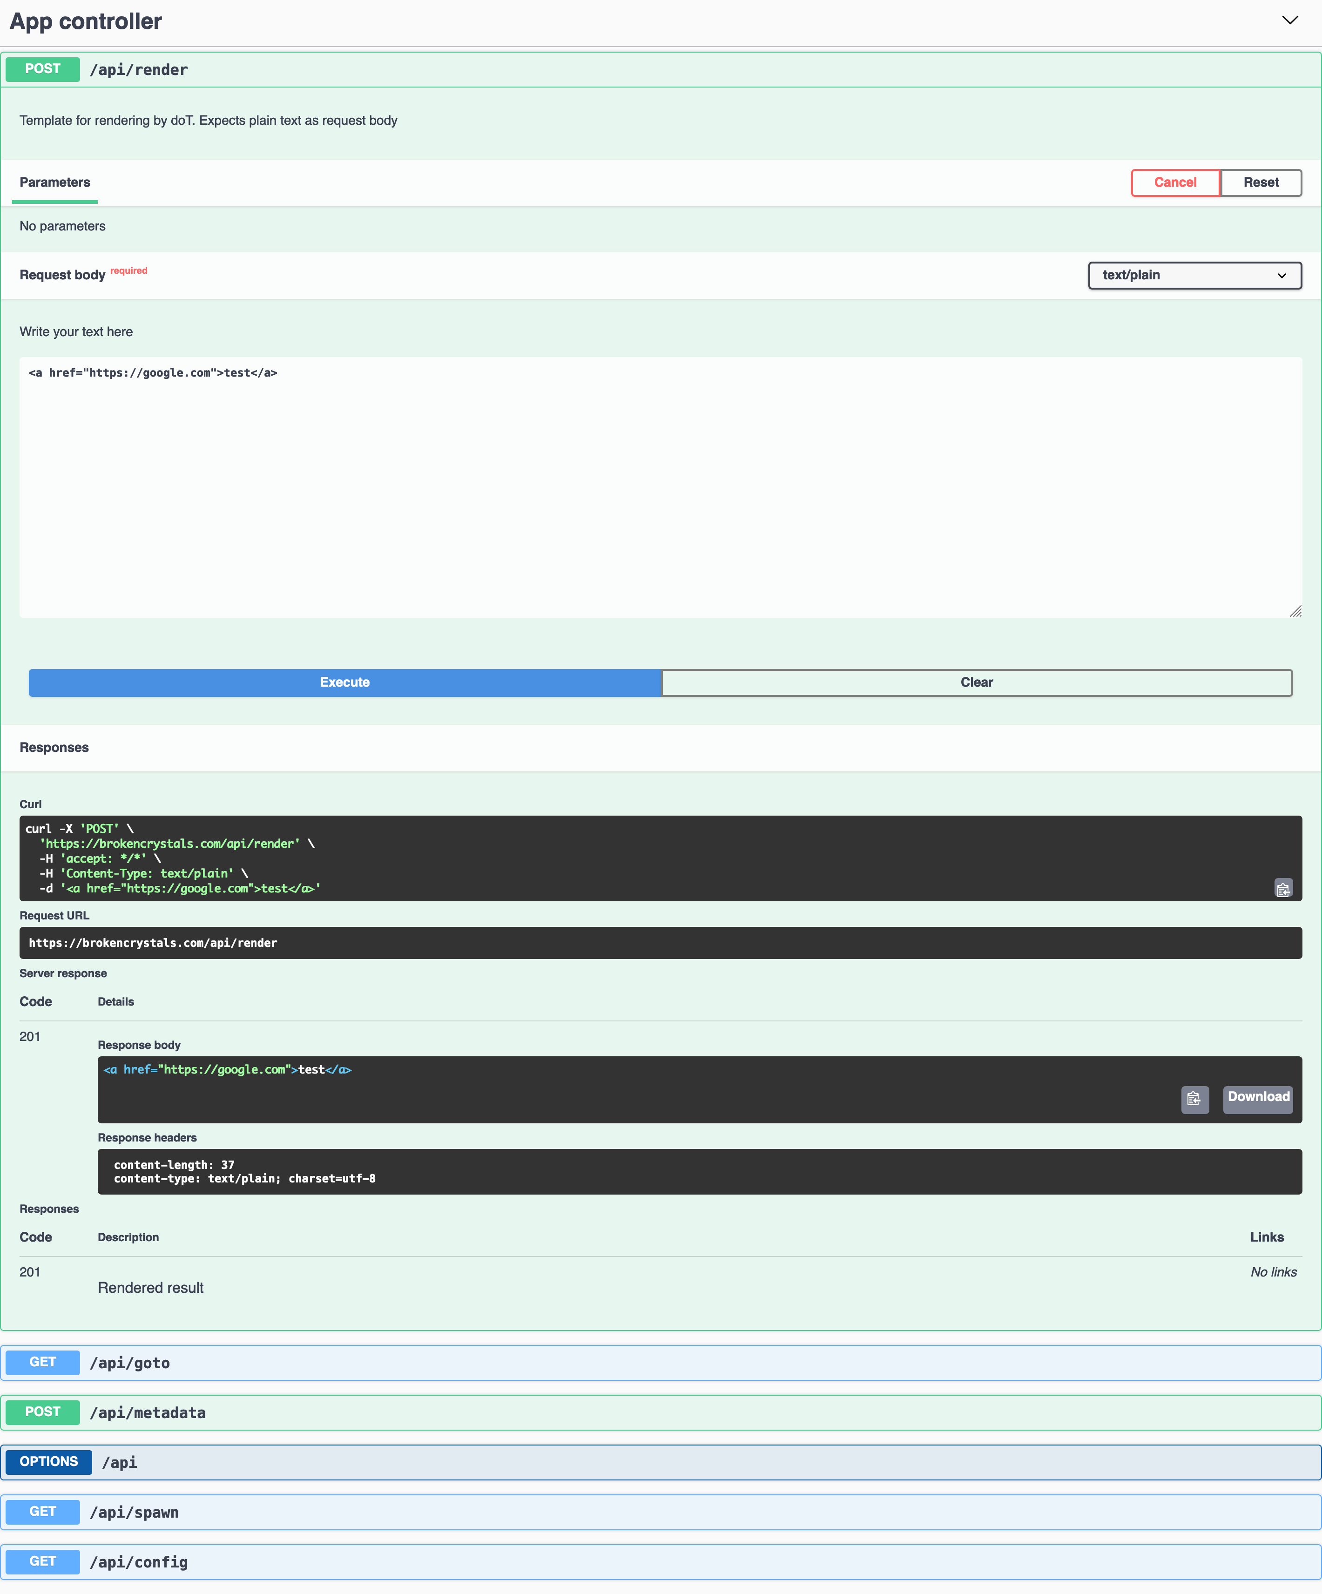Click the 'Write your text here' label
This screenshot has width=1322, height=1594.
(x=76, y=332)
